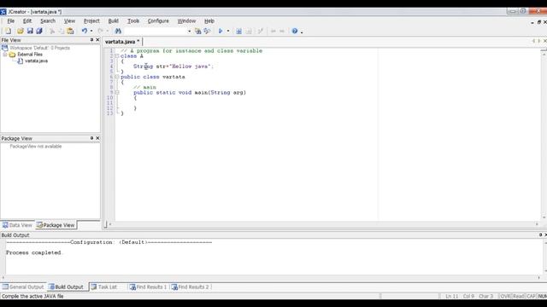The width and height of the screenshot is (547, 307).
Task: Run the project with blue play icon
Action: [x=221, y=31]
